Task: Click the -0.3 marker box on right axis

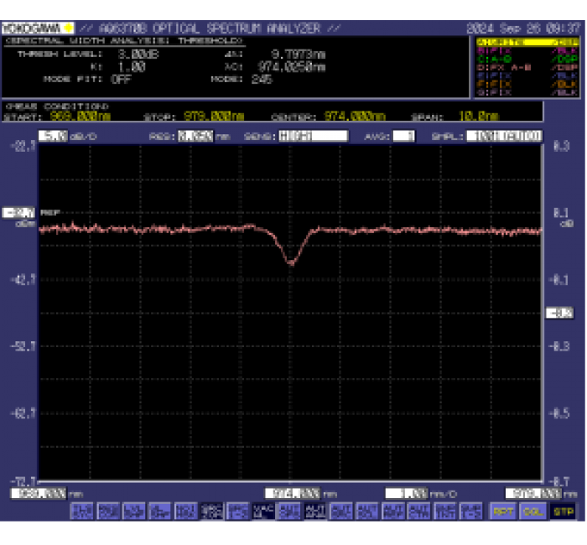Action: 558,313
